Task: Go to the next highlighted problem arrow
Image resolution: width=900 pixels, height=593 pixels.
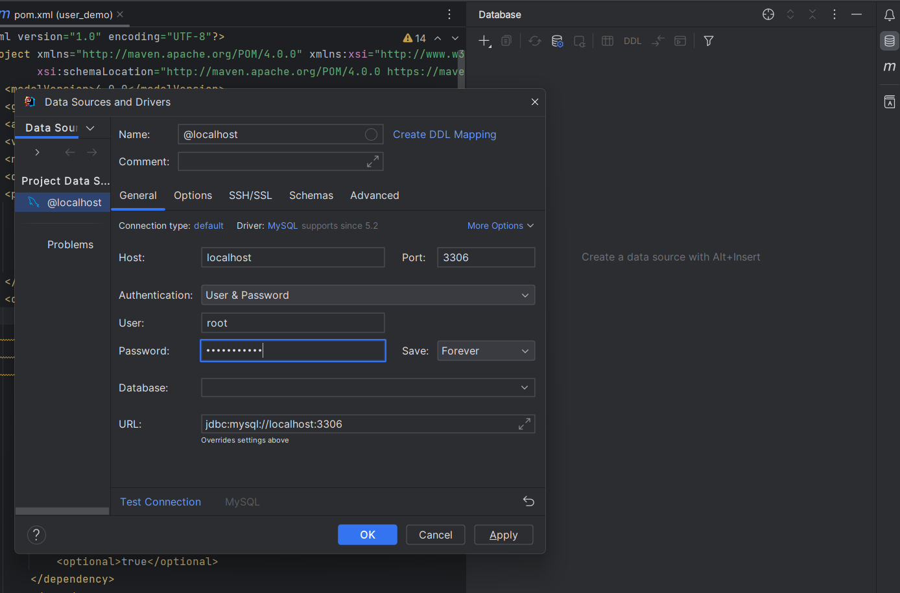Action: point(455,38)
